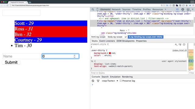Click the zoom magnifier icon in address bar
Image resolution: width=195 pixels, height=109 pixels.
(162, 5)
